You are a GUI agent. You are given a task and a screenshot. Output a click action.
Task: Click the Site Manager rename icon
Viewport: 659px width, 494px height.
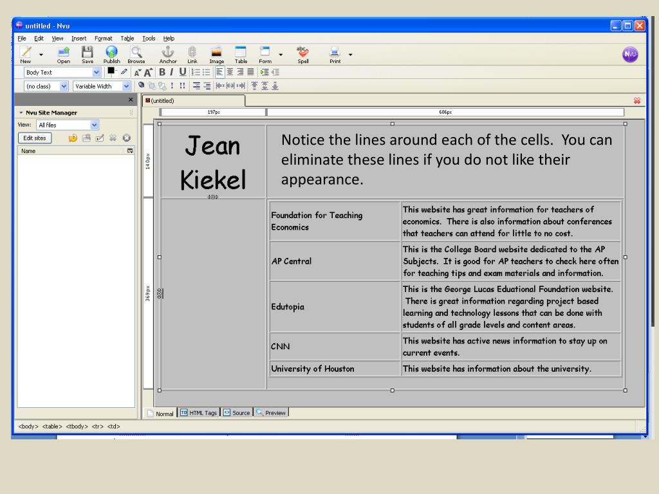point(100,138)
